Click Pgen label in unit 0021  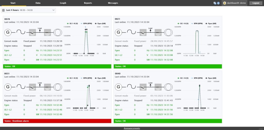(x=118, y=60)
